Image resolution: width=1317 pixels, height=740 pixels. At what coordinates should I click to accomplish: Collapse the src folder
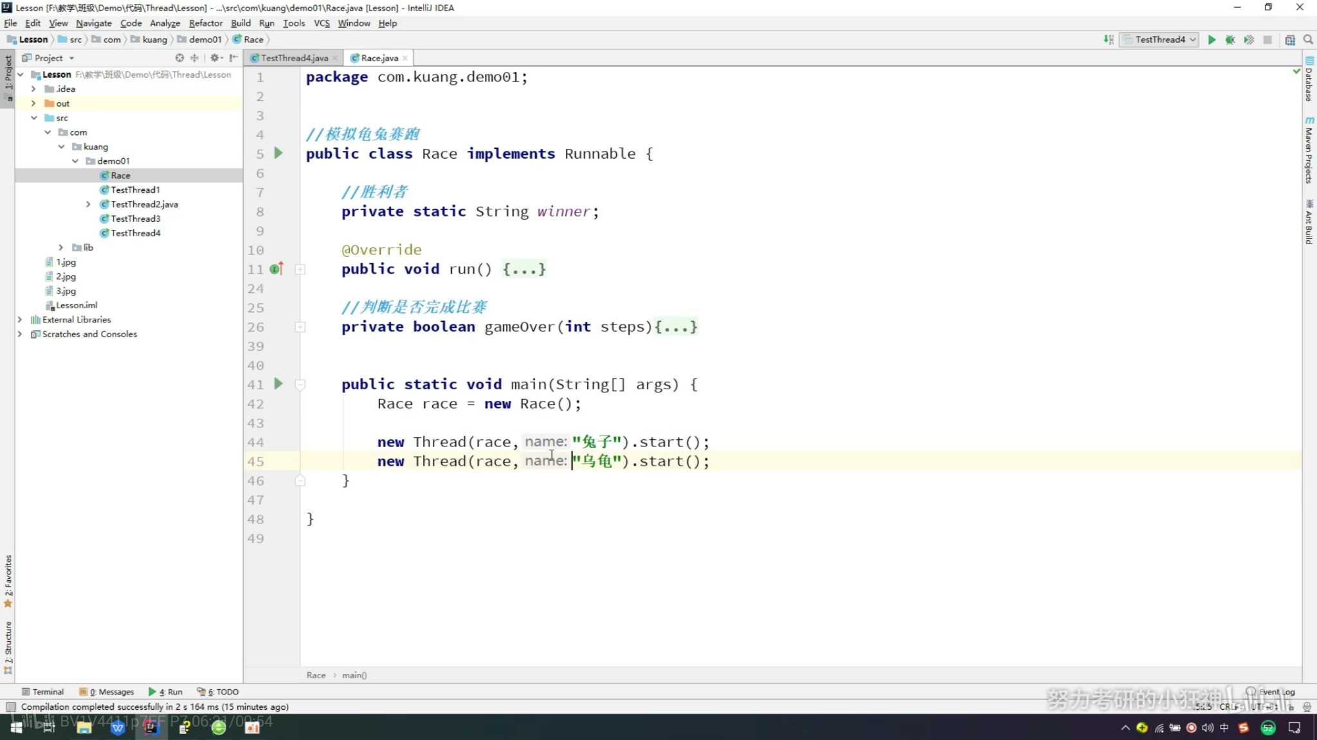(34, 118)
